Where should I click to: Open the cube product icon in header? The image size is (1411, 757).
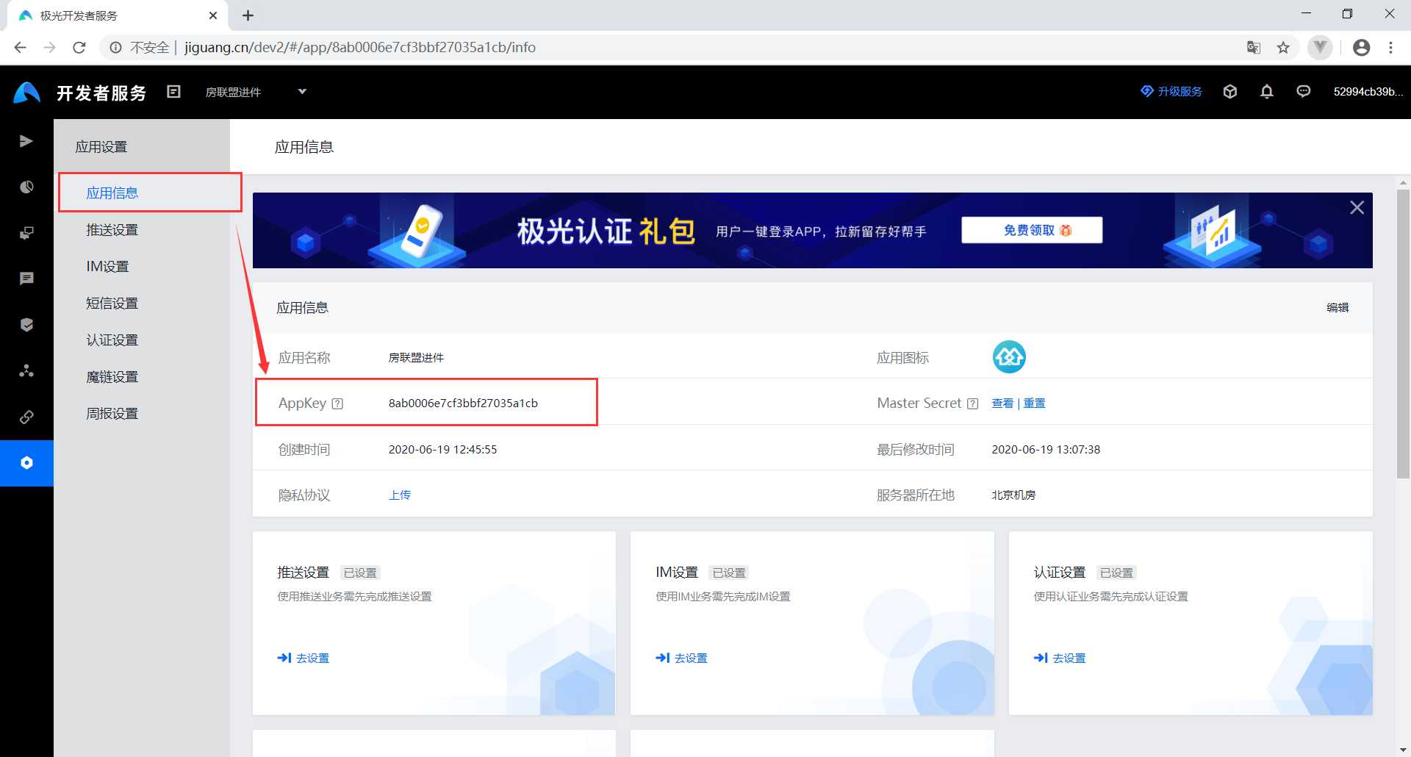(1230, 92)
